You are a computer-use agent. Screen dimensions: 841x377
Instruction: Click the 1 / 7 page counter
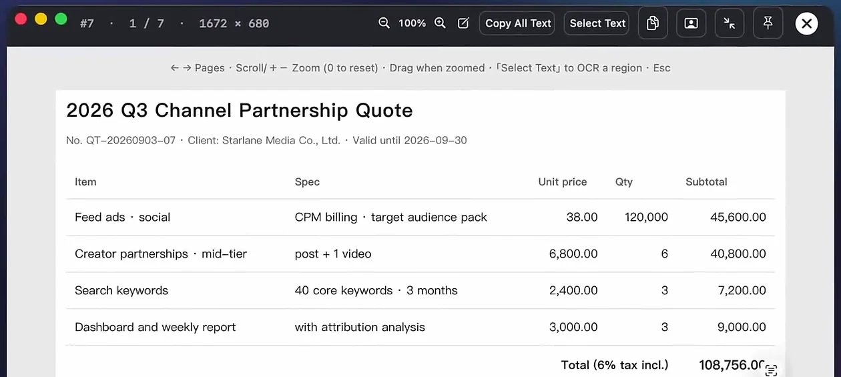click(x=146, y=23)
